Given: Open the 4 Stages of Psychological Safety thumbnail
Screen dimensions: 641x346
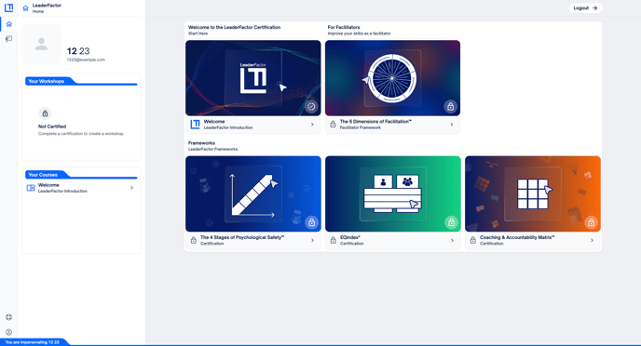Looking at the screenshot, I should point(253,193).
